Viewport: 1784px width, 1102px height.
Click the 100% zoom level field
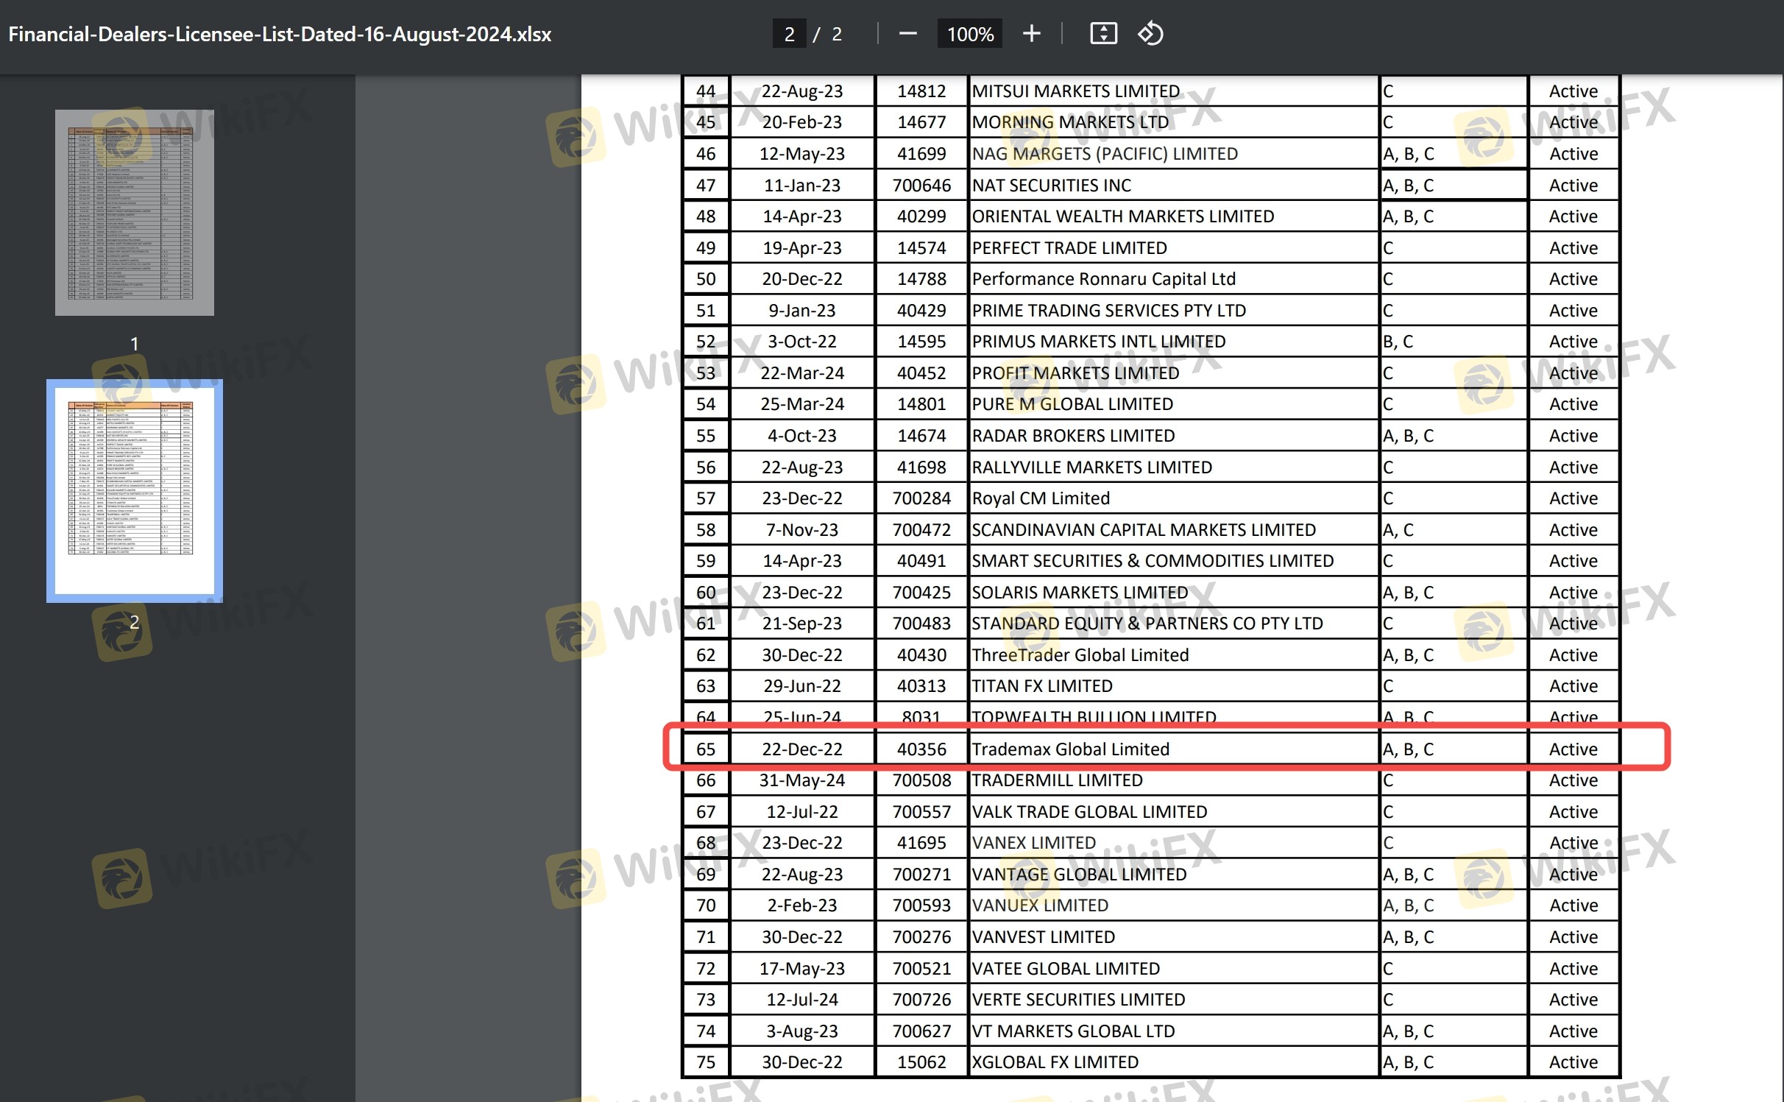(x=969, y=34)
